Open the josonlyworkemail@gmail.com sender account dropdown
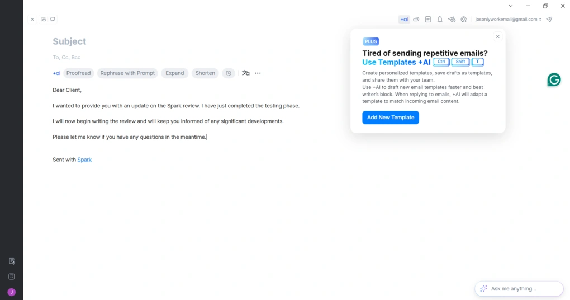Image resolution: width=570 pixels, height=300 pixels. tap(508, 19)
